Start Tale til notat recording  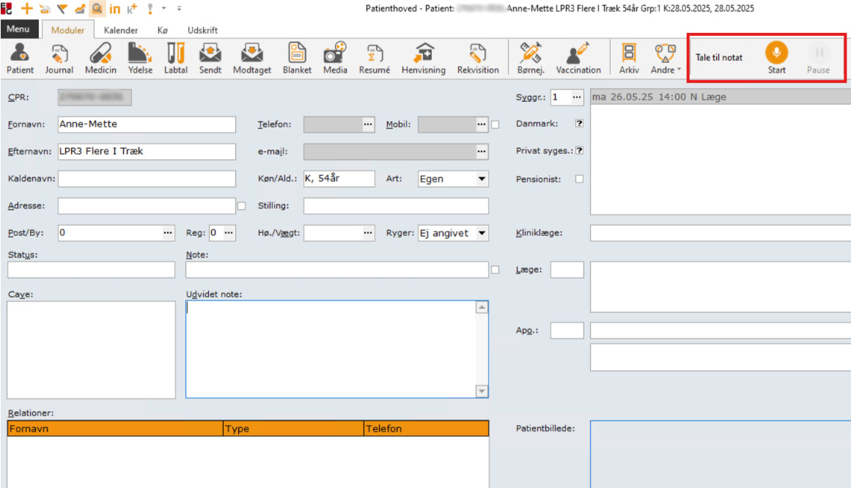point(777,58)
